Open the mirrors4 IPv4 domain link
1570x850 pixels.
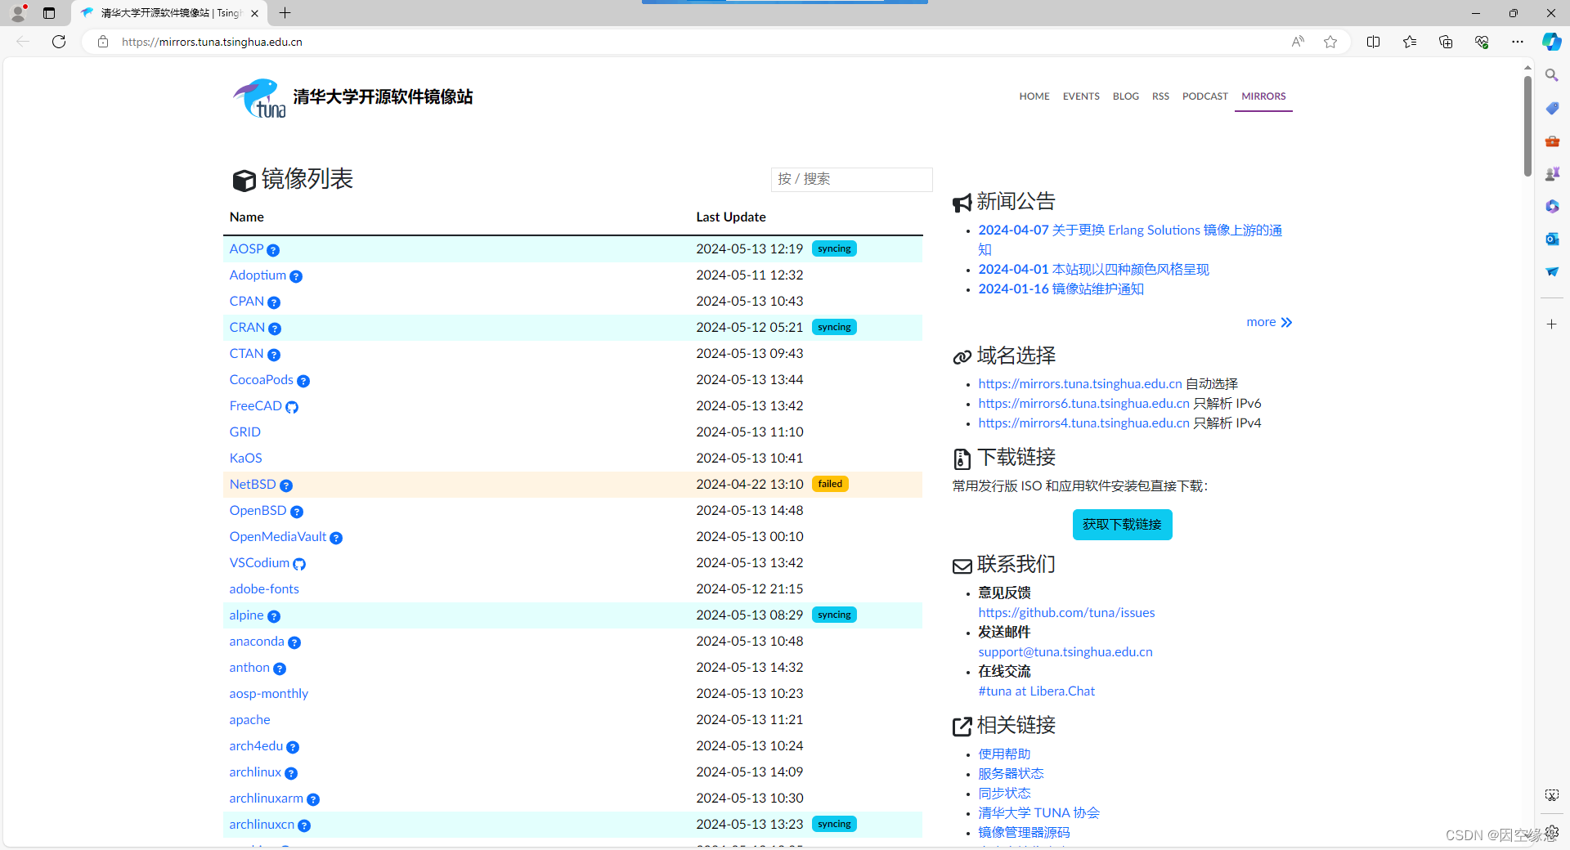[1083, 423]
